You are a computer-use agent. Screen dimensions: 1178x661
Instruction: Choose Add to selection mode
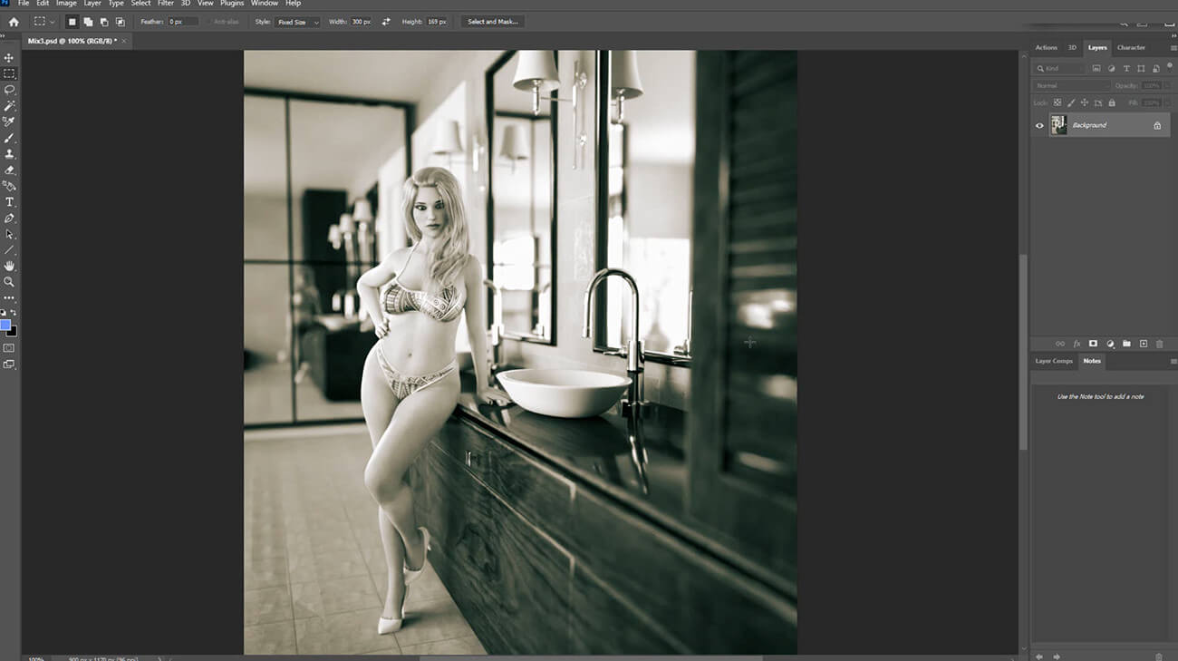pos(88,22)
